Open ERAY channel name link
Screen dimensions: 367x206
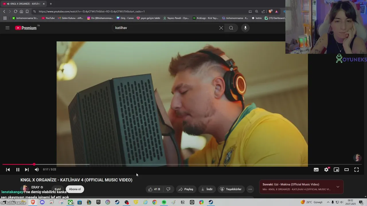[36, 187]
